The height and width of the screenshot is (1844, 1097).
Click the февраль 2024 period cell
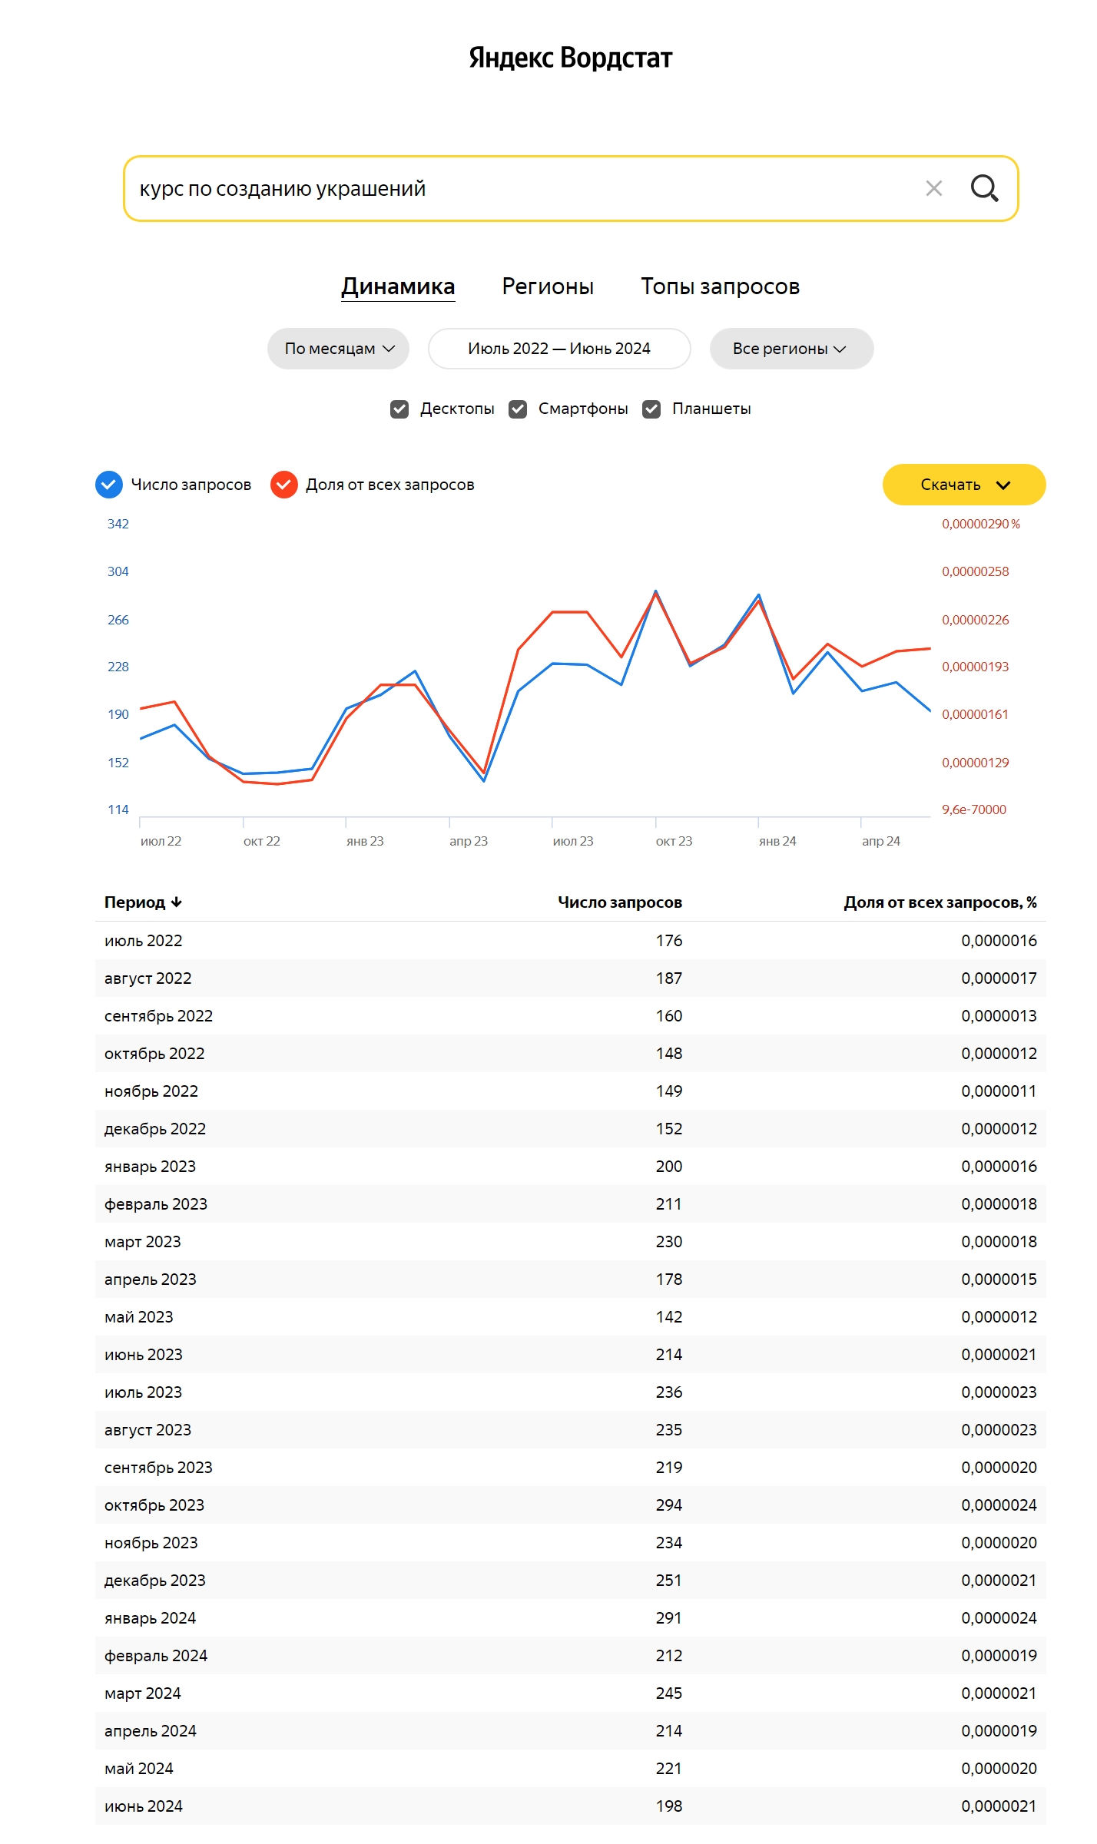[156, 1656]
